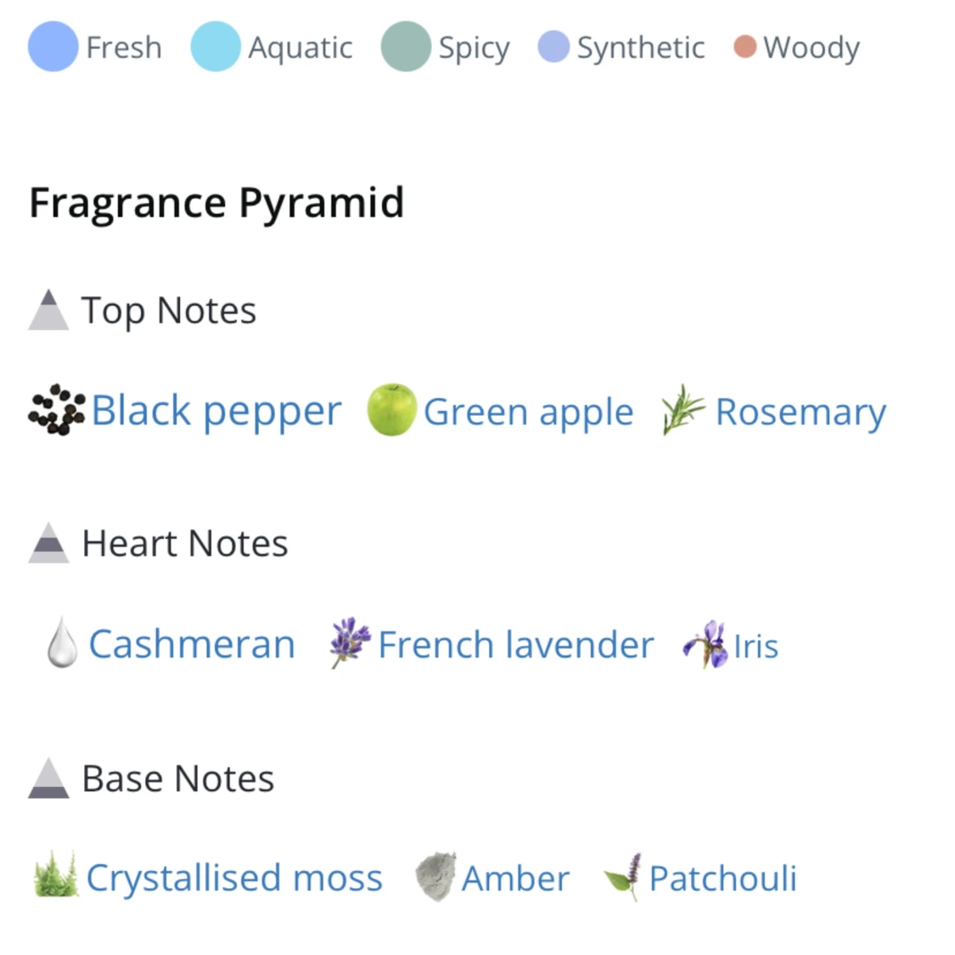Click the Spicy accord green circle
The image size is (955, 955).
(x=406, y=47)
